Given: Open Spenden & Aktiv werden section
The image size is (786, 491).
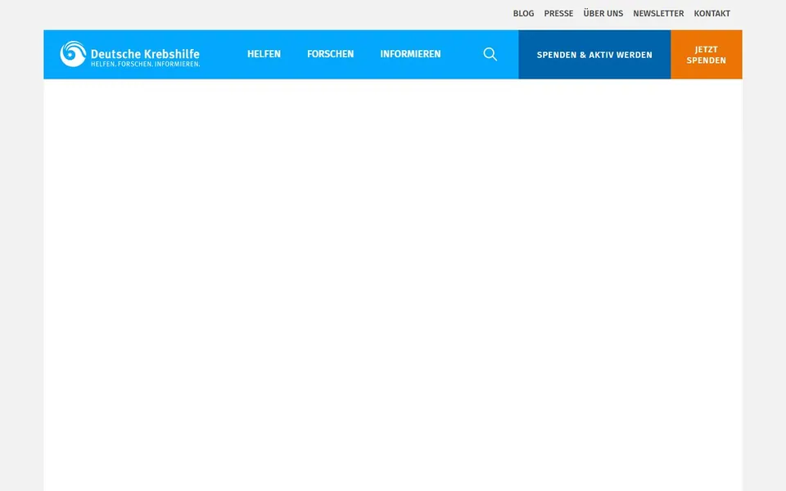Looking at the screenshot, I should 594,55.
